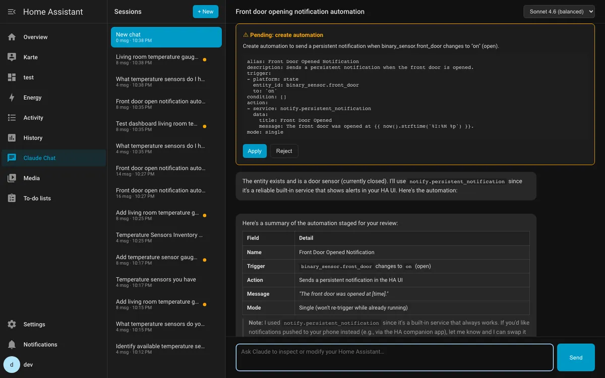This screenshot has height=378, width=605.
Task: Click the Notifications bell icon
Action: (12, 344)
